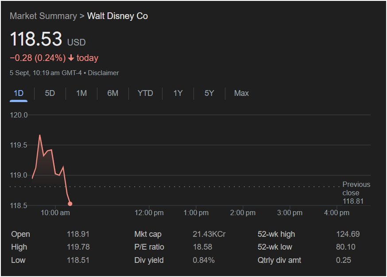Viewport: 387px width, 277px height.
Task: Click the High value 119.78
Action: point(78,247)
